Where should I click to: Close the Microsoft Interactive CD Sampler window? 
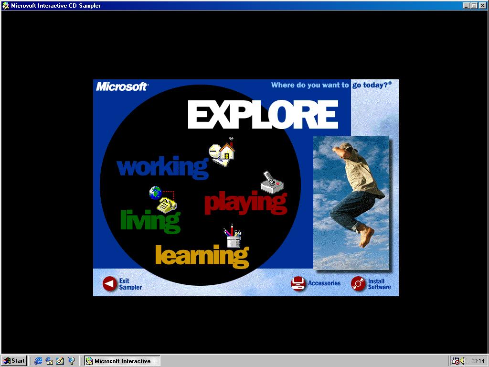click(482, 5)
